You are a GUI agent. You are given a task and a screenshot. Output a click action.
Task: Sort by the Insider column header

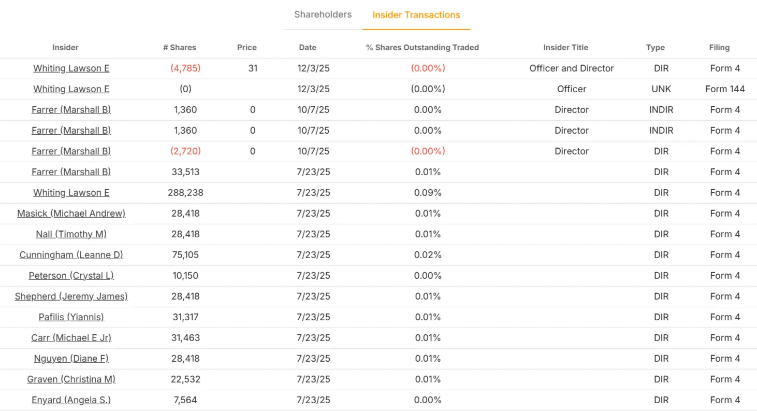point(65,48)
